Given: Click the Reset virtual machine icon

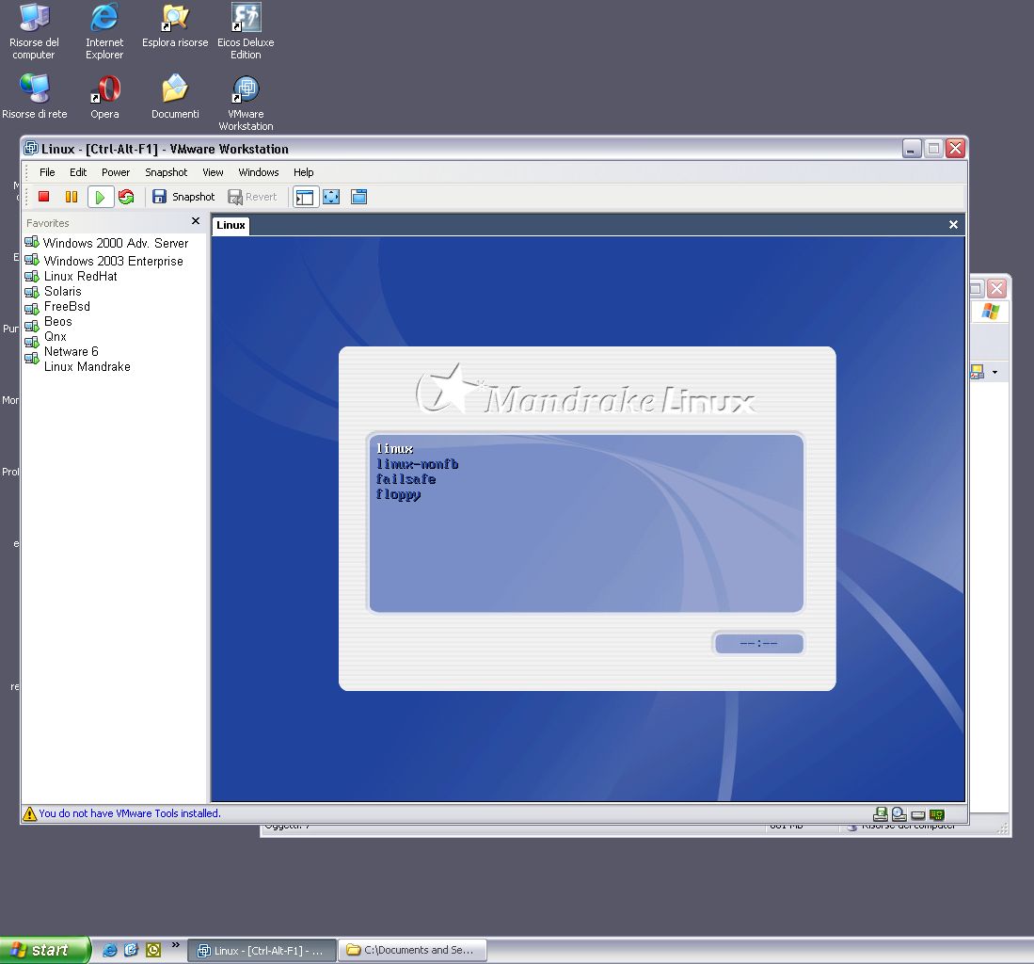Looking at the screenshot, I should click(x=126, y=197).
